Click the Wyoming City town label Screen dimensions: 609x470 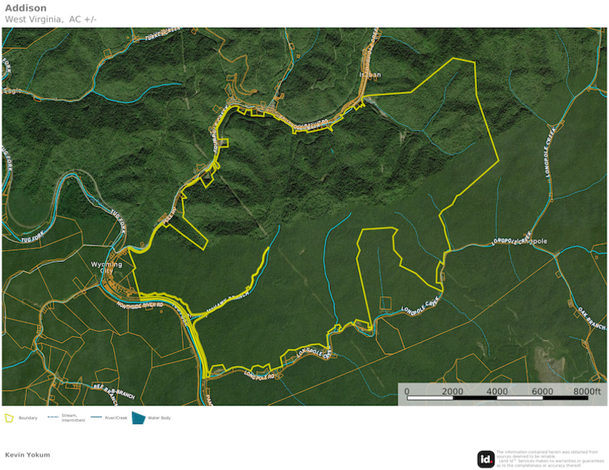pyautogui.click(x=106, y=267)
